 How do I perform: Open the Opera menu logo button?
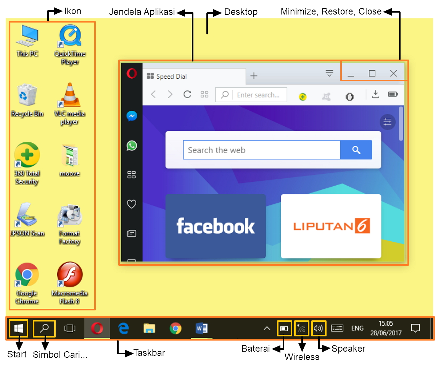click(132, 73)
